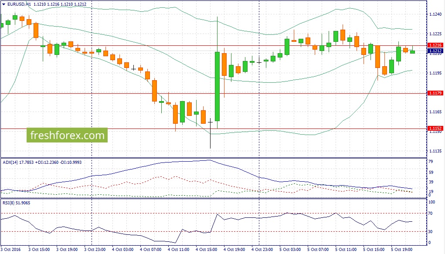
Task: Click the 70 level on the RSI scale
Action: pyautogui.click(x=430, y=213)
